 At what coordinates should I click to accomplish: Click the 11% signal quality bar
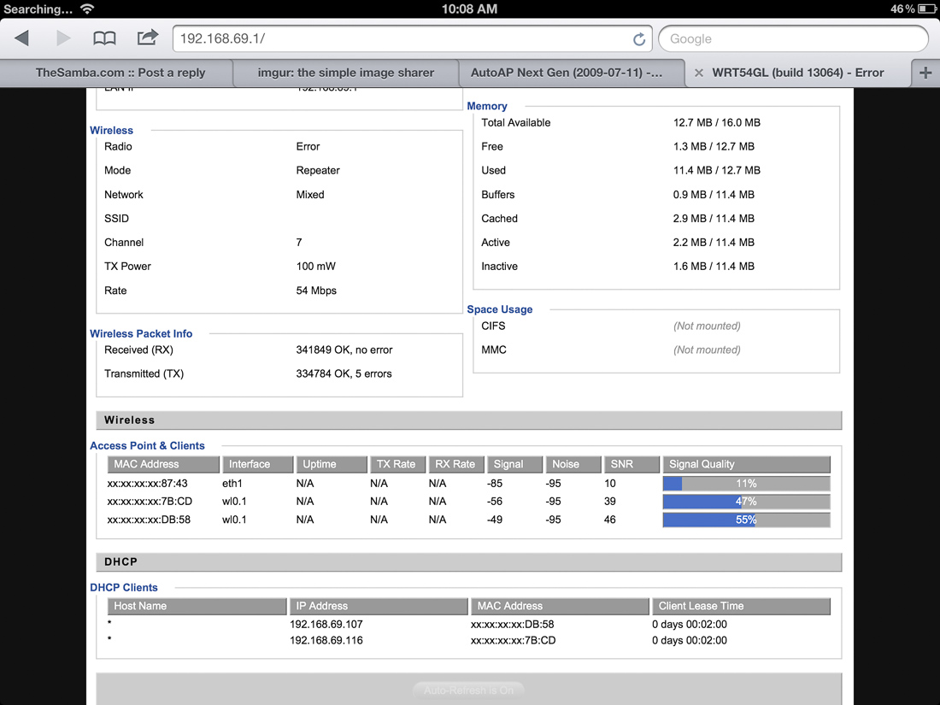[746, 484]
